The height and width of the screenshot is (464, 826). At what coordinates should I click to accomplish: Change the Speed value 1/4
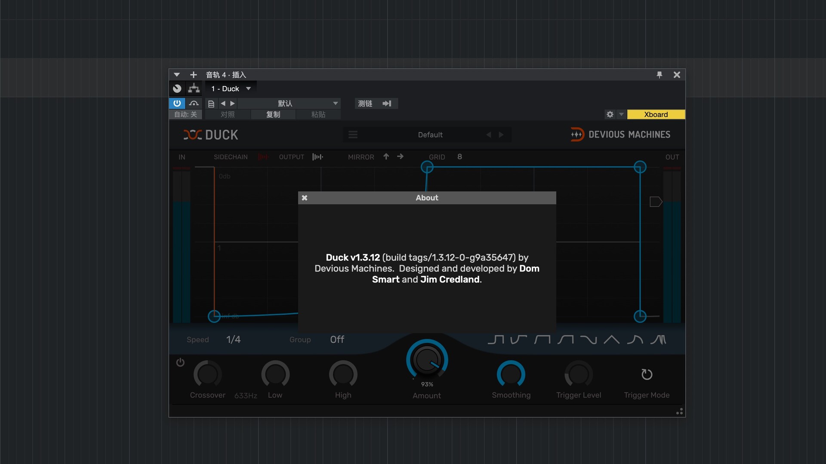234,339
